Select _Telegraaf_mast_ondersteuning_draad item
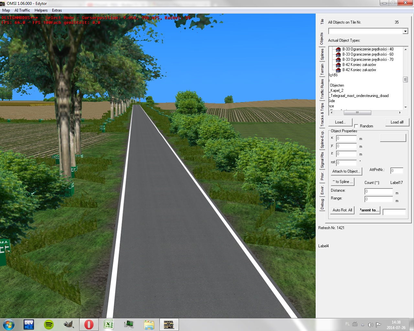Screen dimensions: 414x331 [x=359, y=96]
